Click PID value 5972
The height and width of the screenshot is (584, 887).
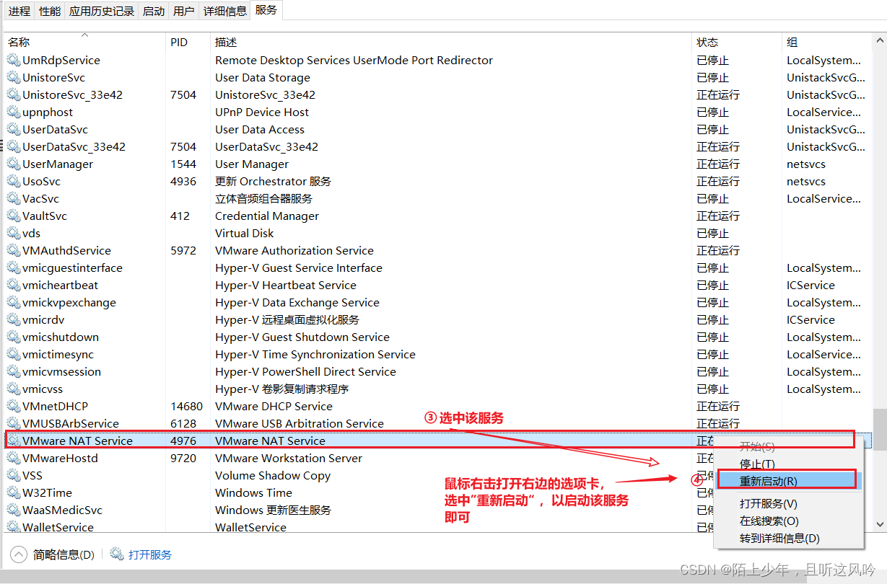tap(183, 251)
